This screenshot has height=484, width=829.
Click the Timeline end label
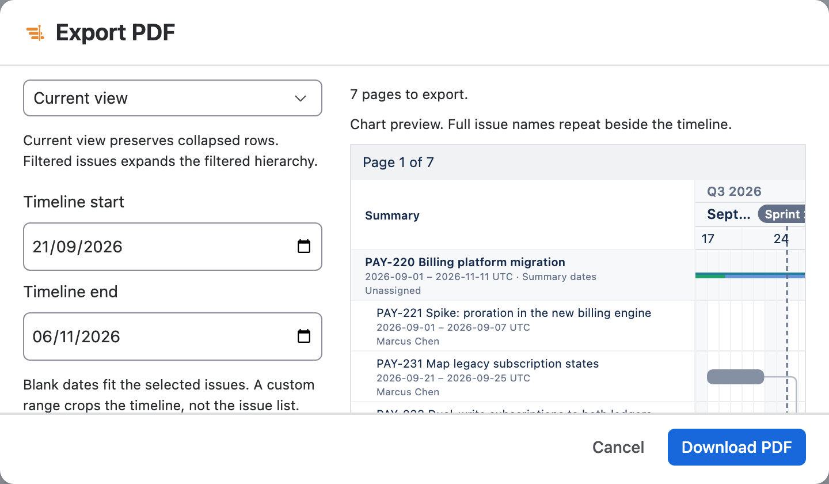(x=70, y=292)
